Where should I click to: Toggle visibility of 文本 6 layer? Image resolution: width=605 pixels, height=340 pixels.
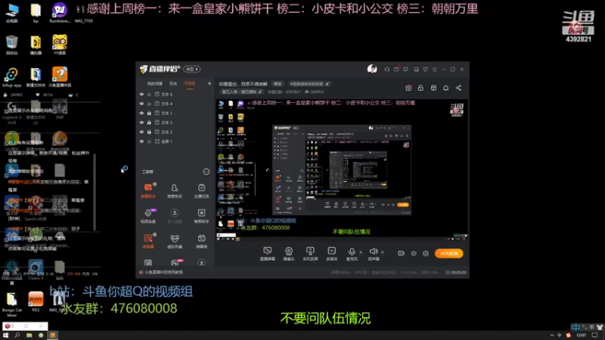tap(141, 94)
